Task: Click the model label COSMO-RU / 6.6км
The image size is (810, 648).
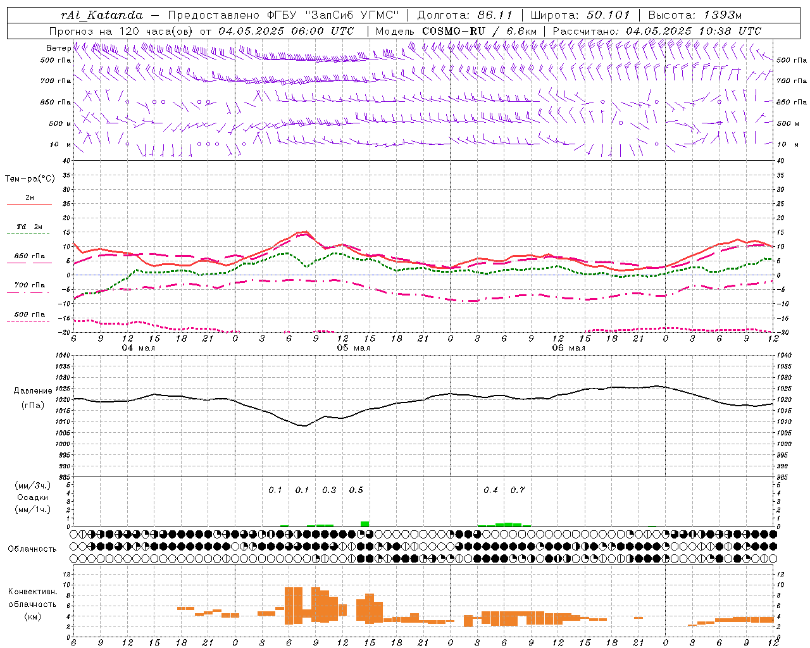Action: [x=479, y=31]
